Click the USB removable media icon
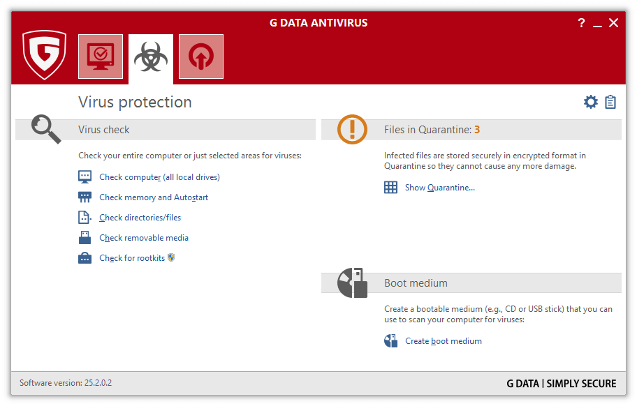The width and height of the screenshot is (637, 406). (x=85, y=238)
